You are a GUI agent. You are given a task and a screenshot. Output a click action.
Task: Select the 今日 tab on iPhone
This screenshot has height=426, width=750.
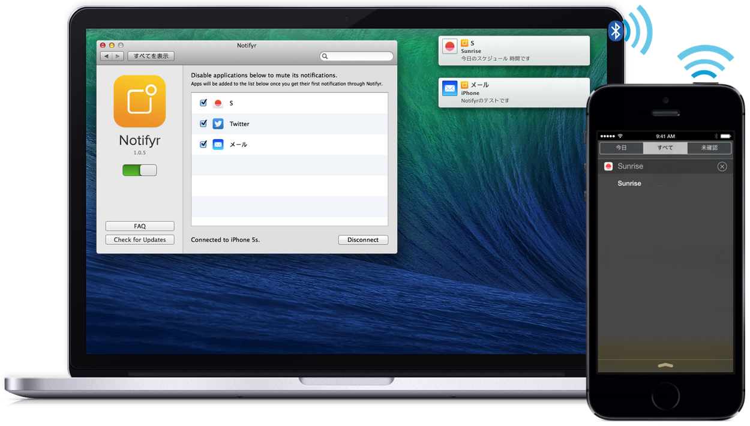[x=622, y=148]
